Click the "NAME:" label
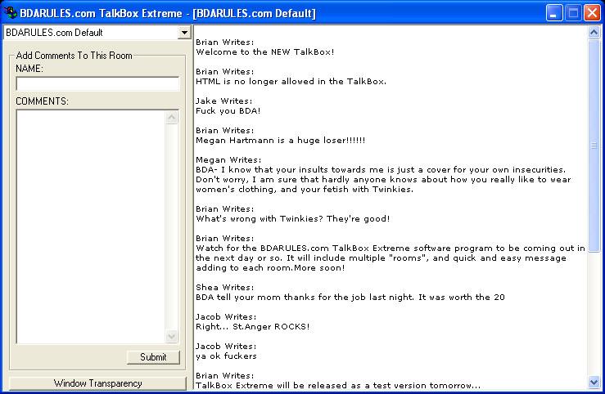This screenshot has width=605, height=394. tap(29, 69)
